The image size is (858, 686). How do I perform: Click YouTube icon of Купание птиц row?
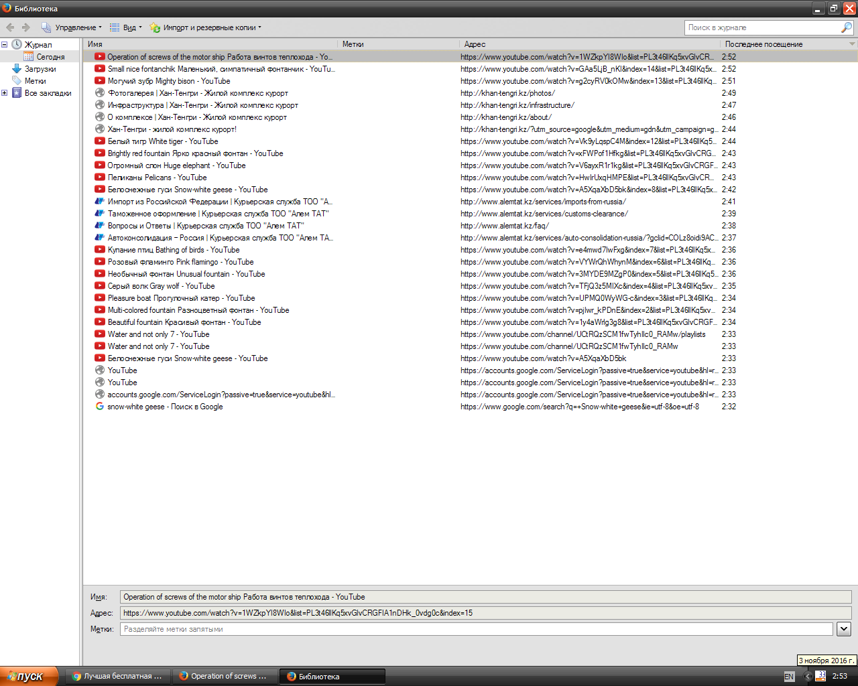[x=100, y=250]
